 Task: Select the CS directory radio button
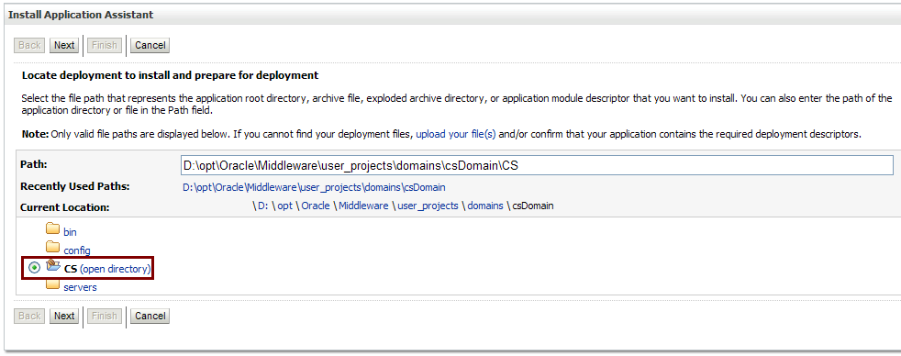(x=34, y=268)
